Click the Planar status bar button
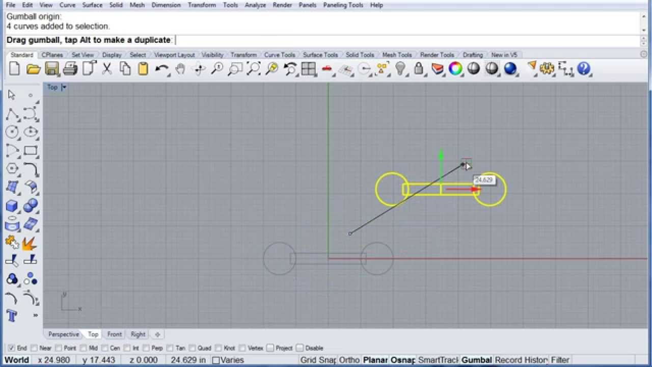 click(x=375, y=360)
